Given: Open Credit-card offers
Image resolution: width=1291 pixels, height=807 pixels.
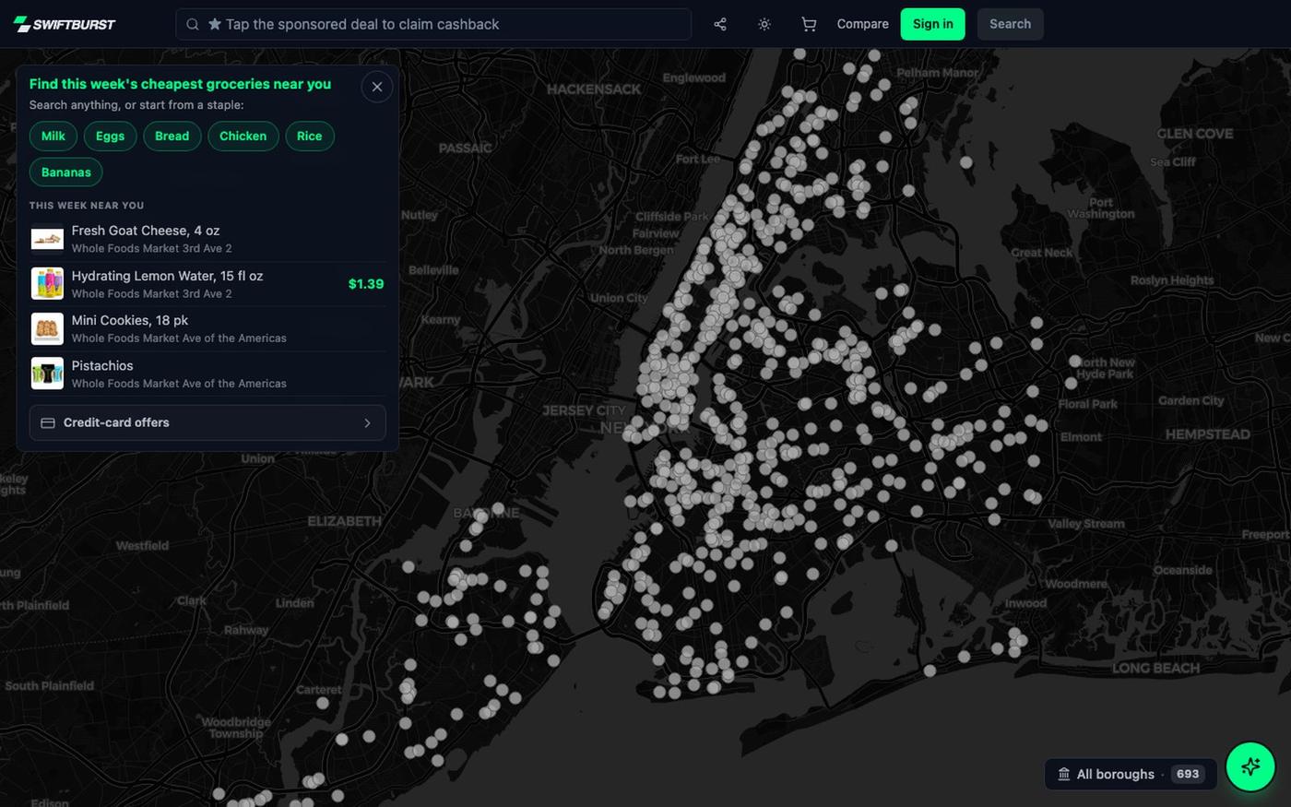Looking at the screenshot, I should point(207,422).
